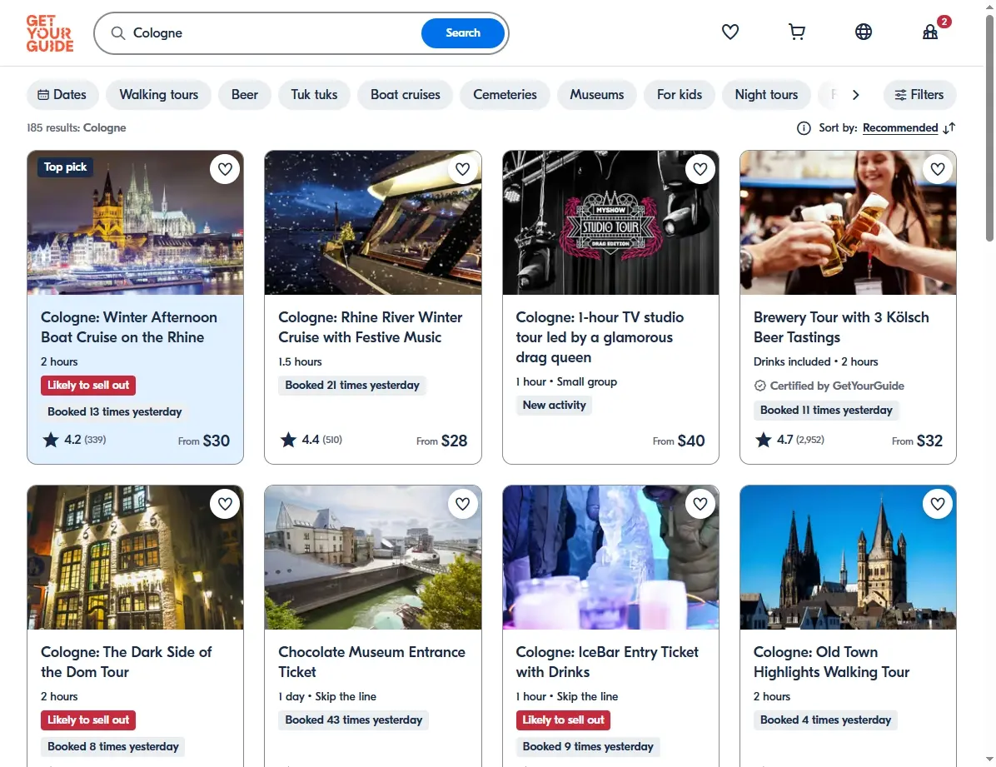Screen dimensions: 996x767
Task: Open the profile icon with notification badge
Action: pos(930,32)
